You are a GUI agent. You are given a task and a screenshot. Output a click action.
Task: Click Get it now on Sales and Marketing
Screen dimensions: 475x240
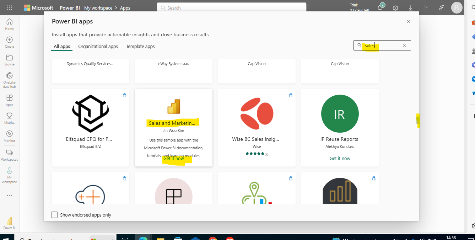pos(174,159)
